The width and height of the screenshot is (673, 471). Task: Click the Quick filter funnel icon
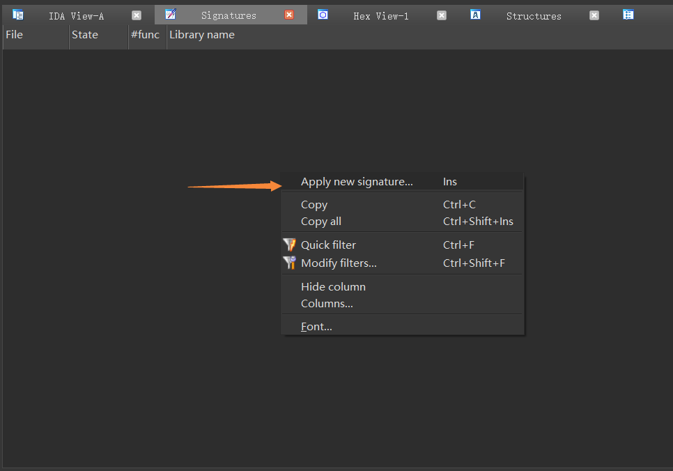[289, 245]
